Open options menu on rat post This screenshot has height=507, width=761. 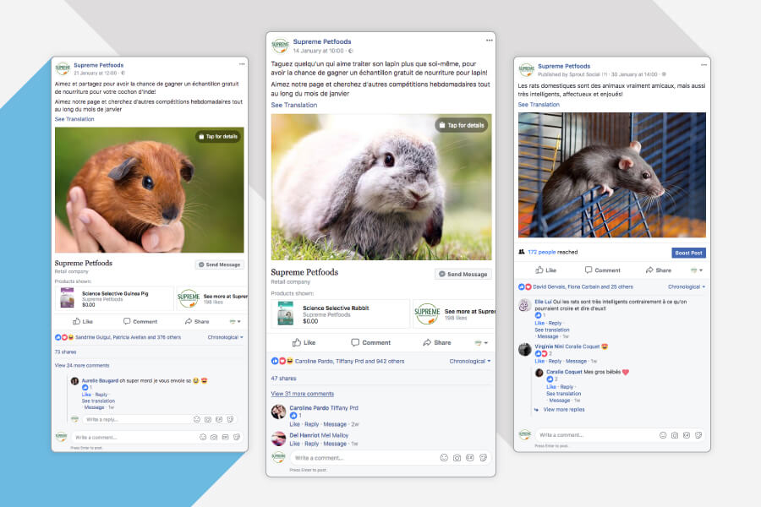coord(704,64)
